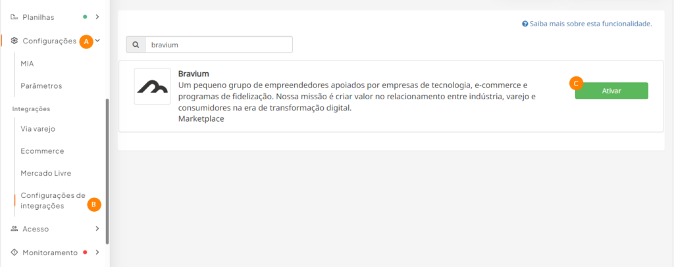Expand the Monitoramento menu chevron
The image size is (674, 267).
tap(97, 253)
